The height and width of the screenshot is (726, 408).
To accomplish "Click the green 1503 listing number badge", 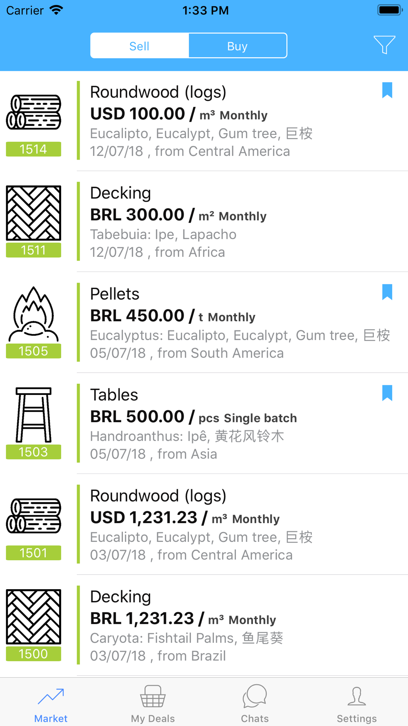I will click(33, 452).
